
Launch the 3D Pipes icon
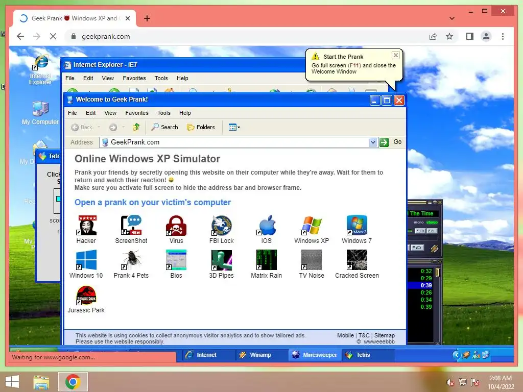(222, 260)
